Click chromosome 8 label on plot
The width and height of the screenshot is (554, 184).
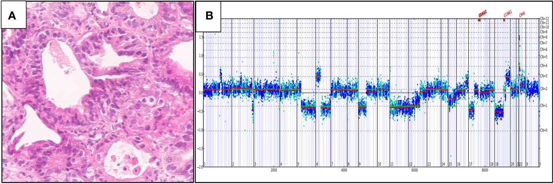click(348, 165)
